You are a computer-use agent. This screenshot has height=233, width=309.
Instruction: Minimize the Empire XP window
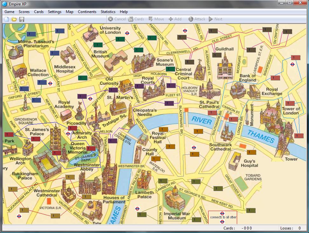[281, 3]
